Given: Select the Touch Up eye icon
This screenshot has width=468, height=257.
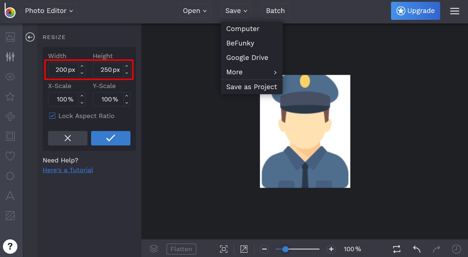Looking at the screenshot, I should coord(10,77).
